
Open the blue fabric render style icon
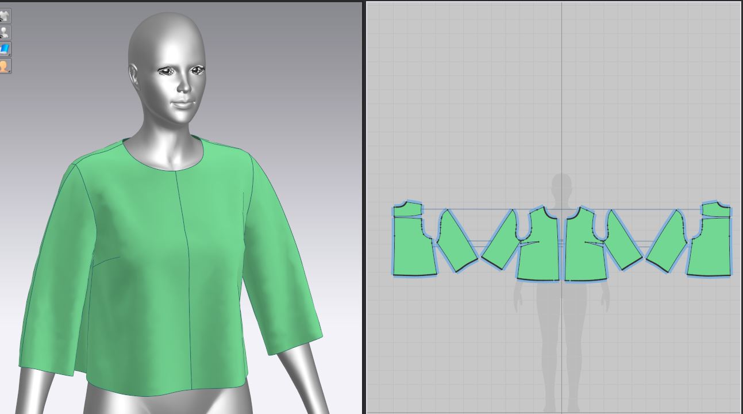point(5,49)
